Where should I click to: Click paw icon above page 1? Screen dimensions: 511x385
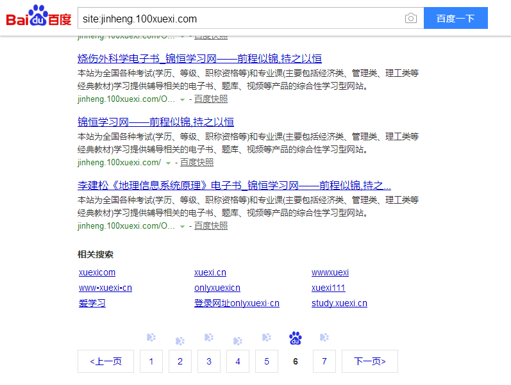tap(151, 338)
